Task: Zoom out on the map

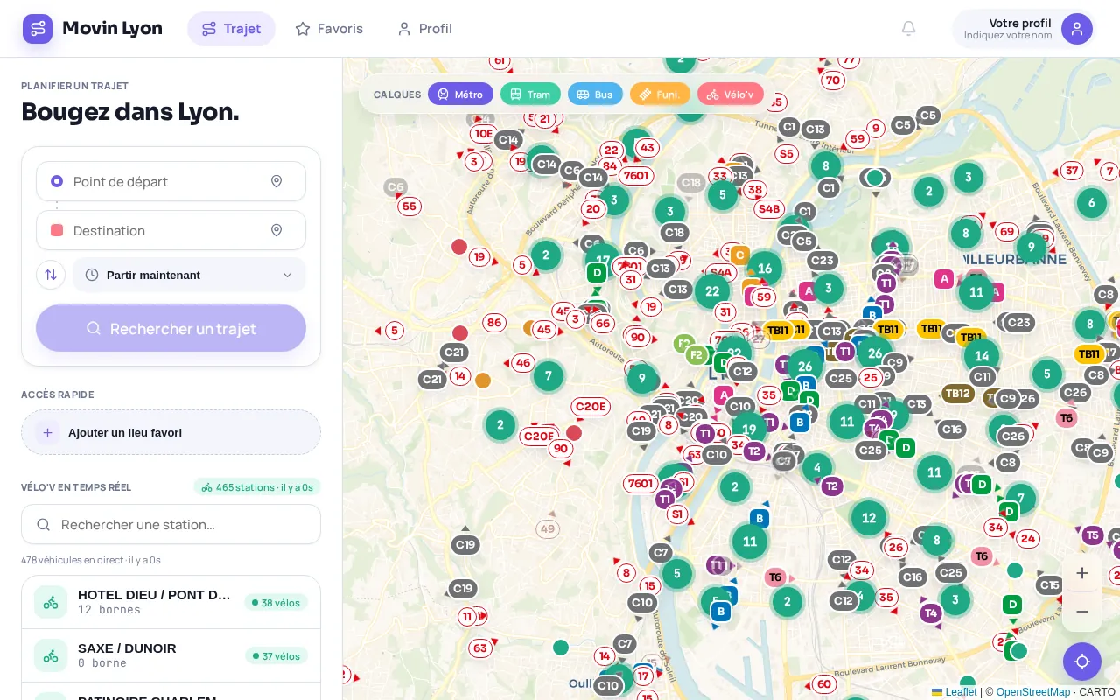Action: 1082,612
